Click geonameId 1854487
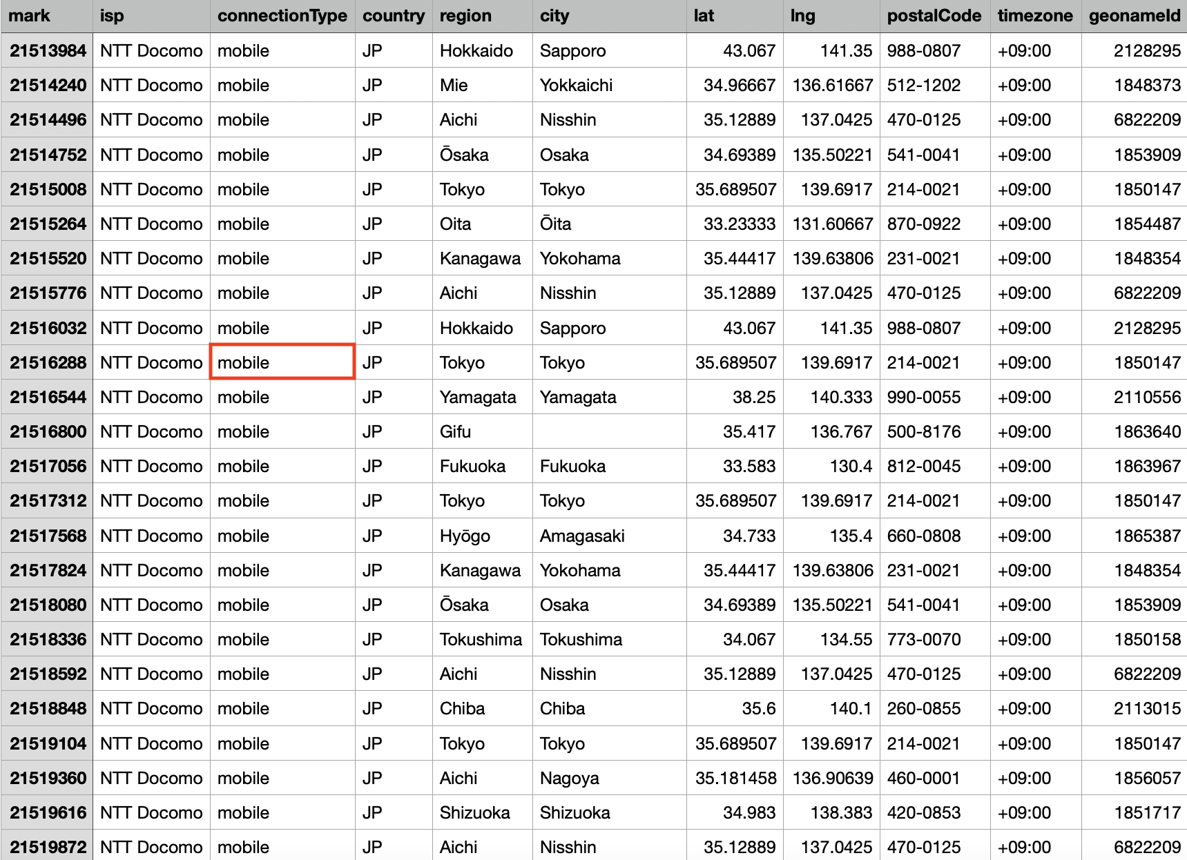The image size is (1187, 860). coord(1135,224)
